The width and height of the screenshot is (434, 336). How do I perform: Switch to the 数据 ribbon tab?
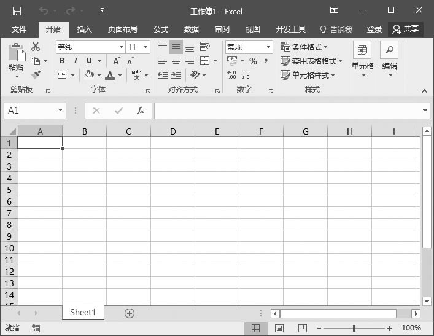192,29
